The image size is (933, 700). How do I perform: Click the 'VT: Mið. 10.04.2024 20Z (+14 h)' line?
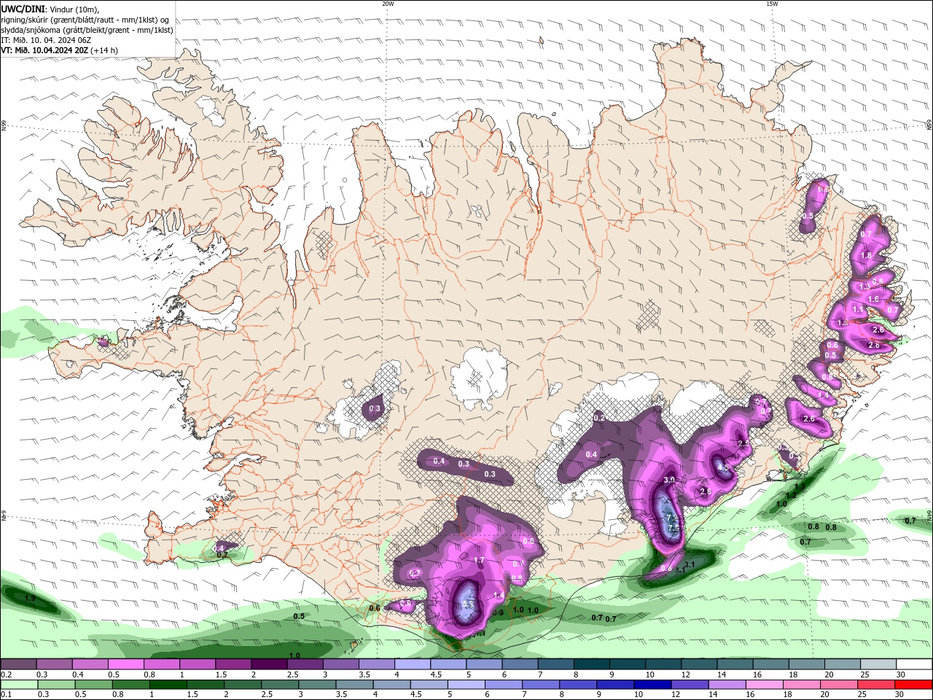[x=60, y=50]
